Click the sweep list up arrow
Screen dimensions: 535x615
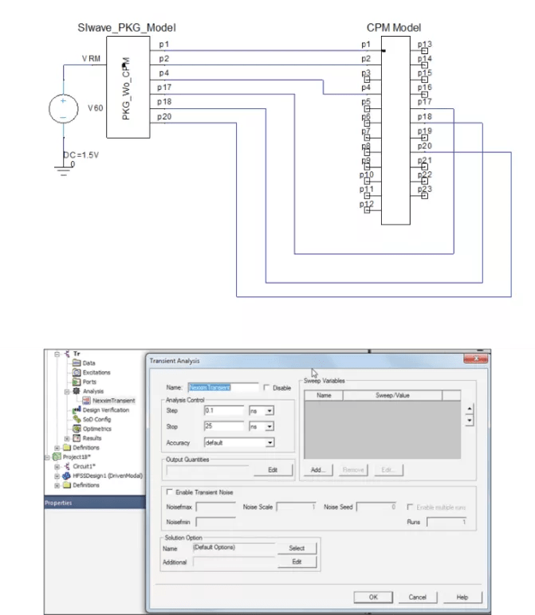[x=469, y=409]
